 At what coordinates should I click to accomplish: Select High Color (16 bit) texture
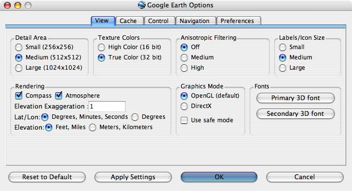[x=101, y=47]
